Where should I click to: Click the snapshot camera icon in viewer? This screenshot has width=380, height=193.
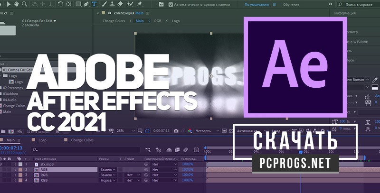tap(176, 130)
